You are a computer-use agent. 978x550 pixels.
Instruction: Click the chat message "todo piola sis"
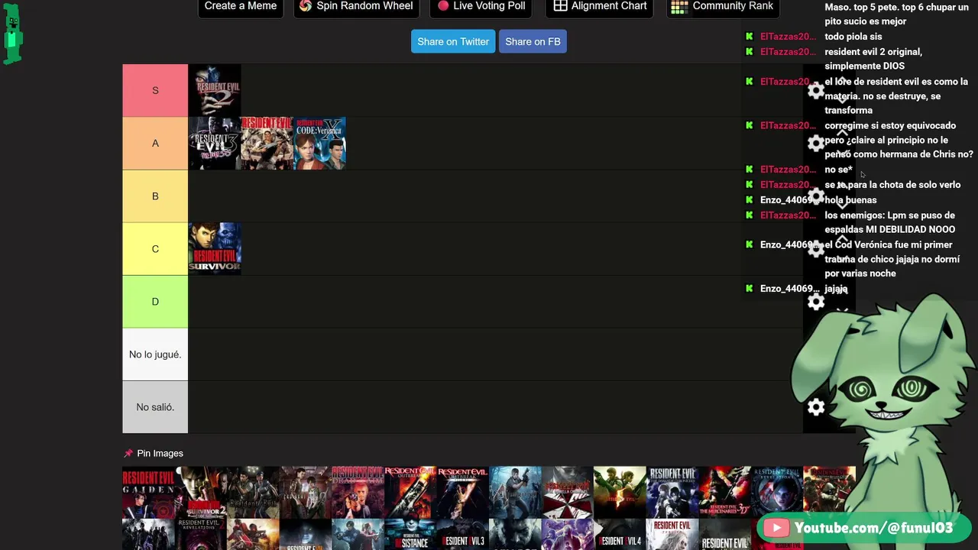point(853,37)
